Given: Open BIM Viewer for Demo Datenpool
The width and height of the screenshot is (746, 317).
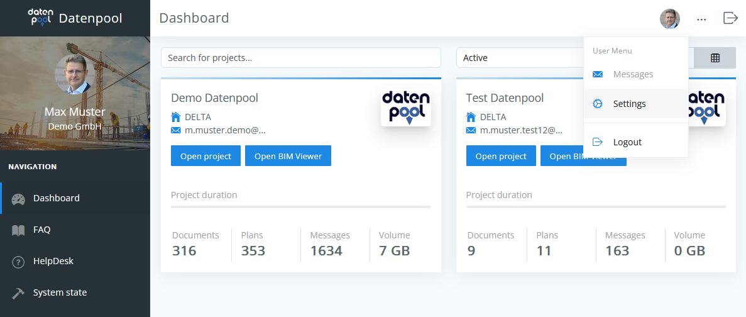Looking at the screenshot, I should (288, 156).
